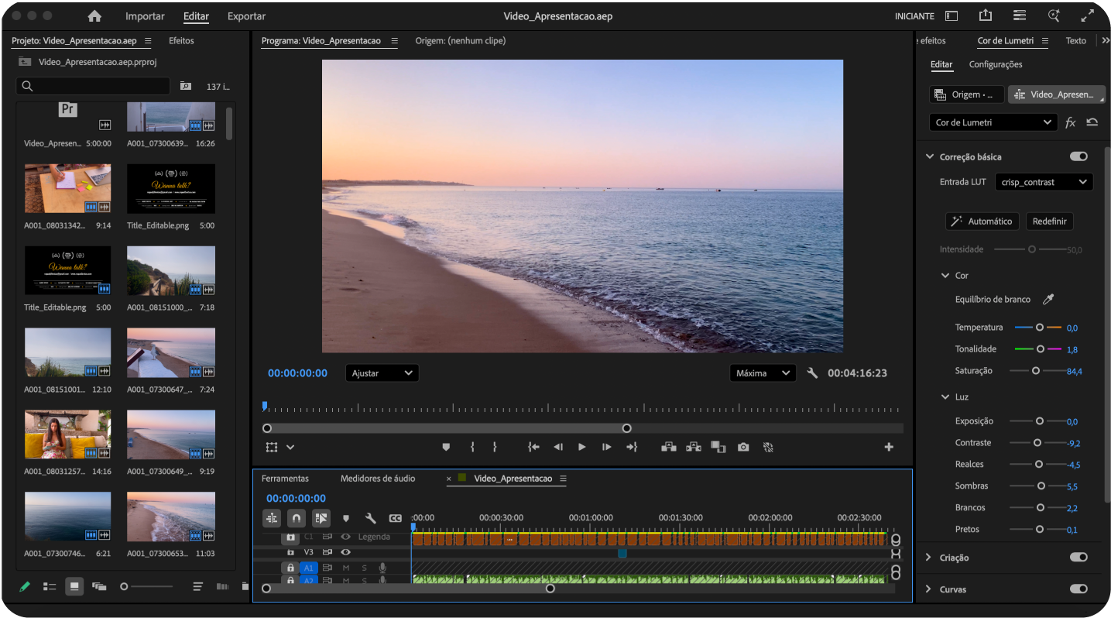The height and width of the screenshot is (618, 1111).
Task: Click the Home icon in top bar
Action: [94, 16]
